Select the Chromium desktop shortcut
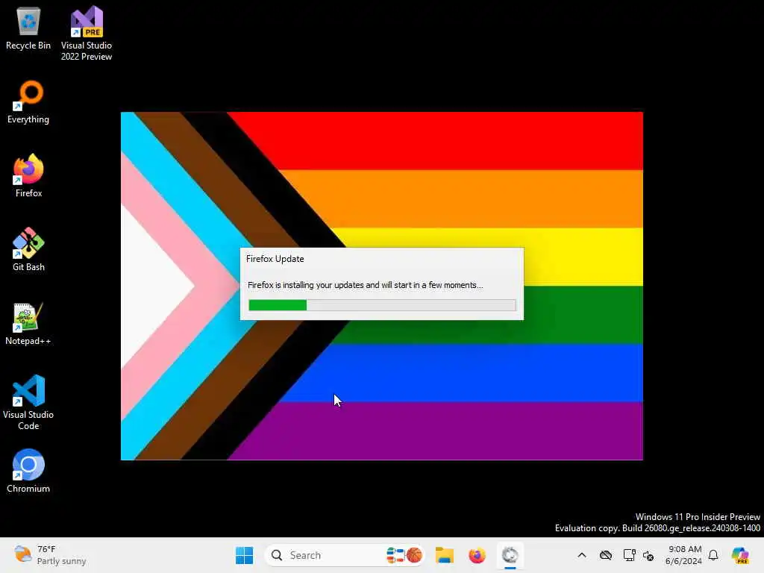Screen dimensions: 764x573 28,472
